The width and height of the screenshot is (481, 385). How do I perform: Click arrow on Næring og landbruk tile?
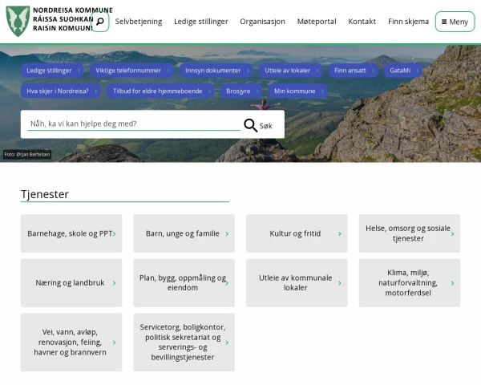(115, 282)
